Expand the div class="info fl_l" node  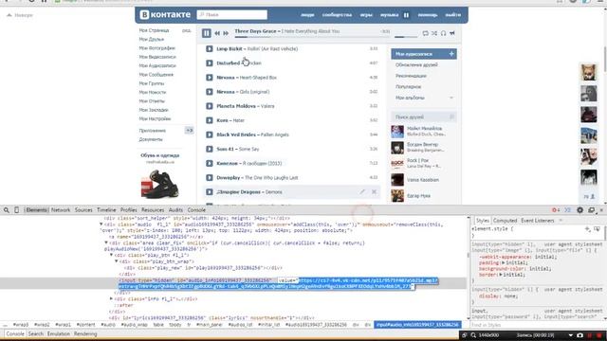pos(111,299)
